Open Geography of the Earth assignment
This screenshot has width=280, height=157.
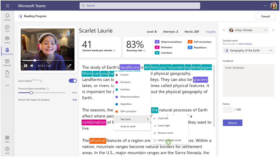click(x=248, y=50)
